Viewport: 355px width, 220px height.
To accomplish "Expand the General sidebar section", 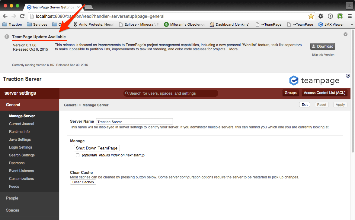I will pos(30,105).
